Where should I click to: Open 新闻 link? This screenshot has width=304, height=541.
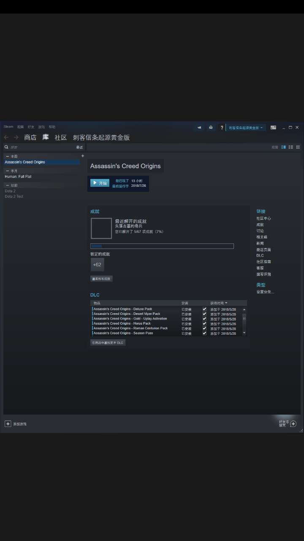(x=260, y=243)
